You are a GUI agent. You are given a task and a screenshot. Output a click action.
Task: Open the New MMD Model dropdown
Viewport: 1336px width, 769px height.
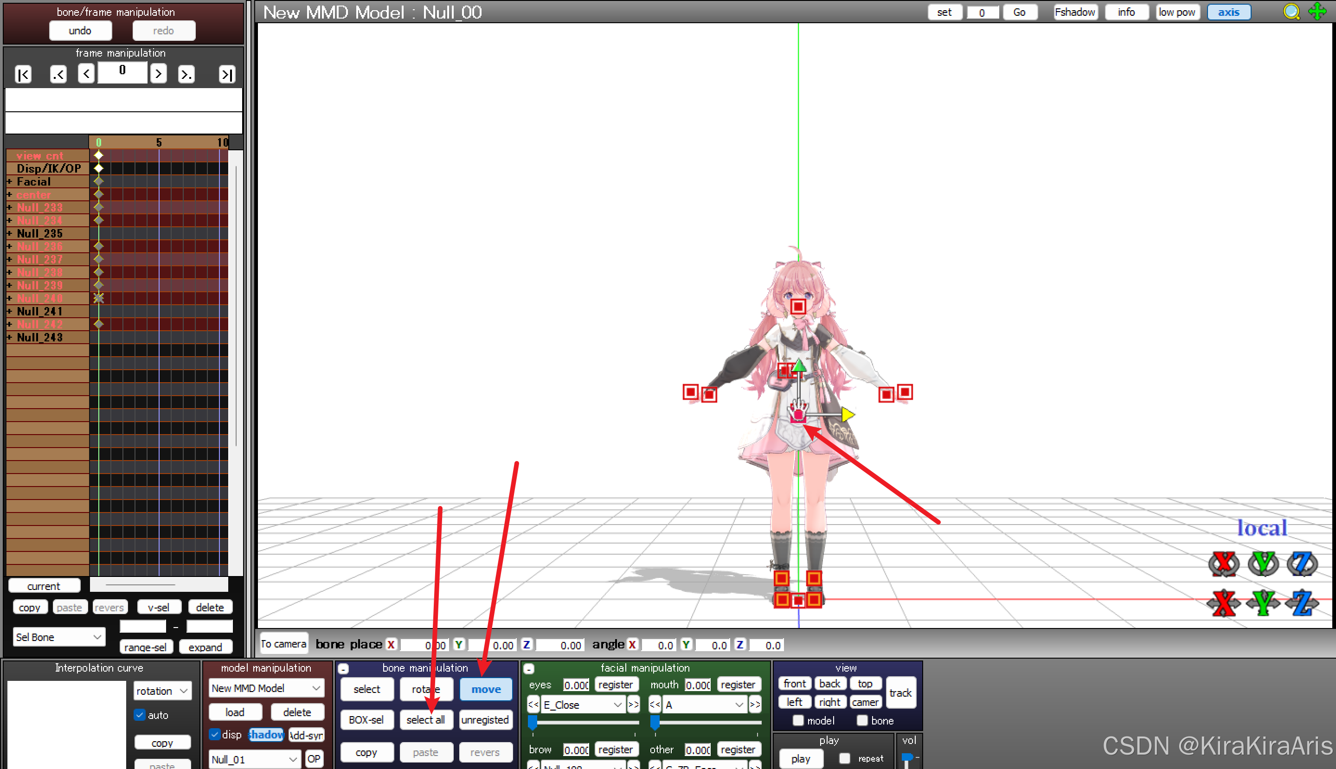pos(266,688)
